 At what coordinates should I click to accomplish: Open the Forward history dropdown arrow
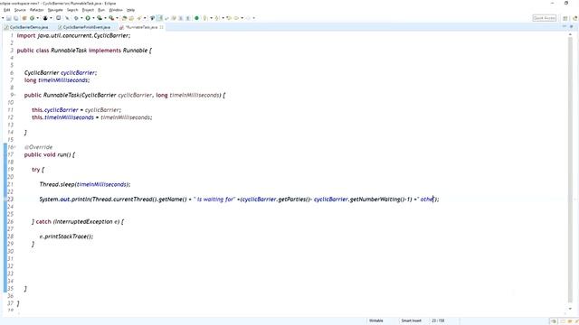[253, 18]
